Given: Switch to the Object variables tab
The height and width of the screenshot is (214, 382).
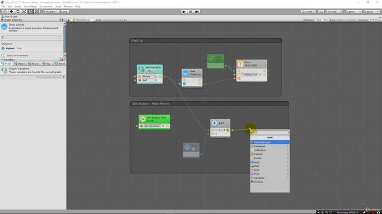Looking at the screenshot, I should tap(20, 64).
